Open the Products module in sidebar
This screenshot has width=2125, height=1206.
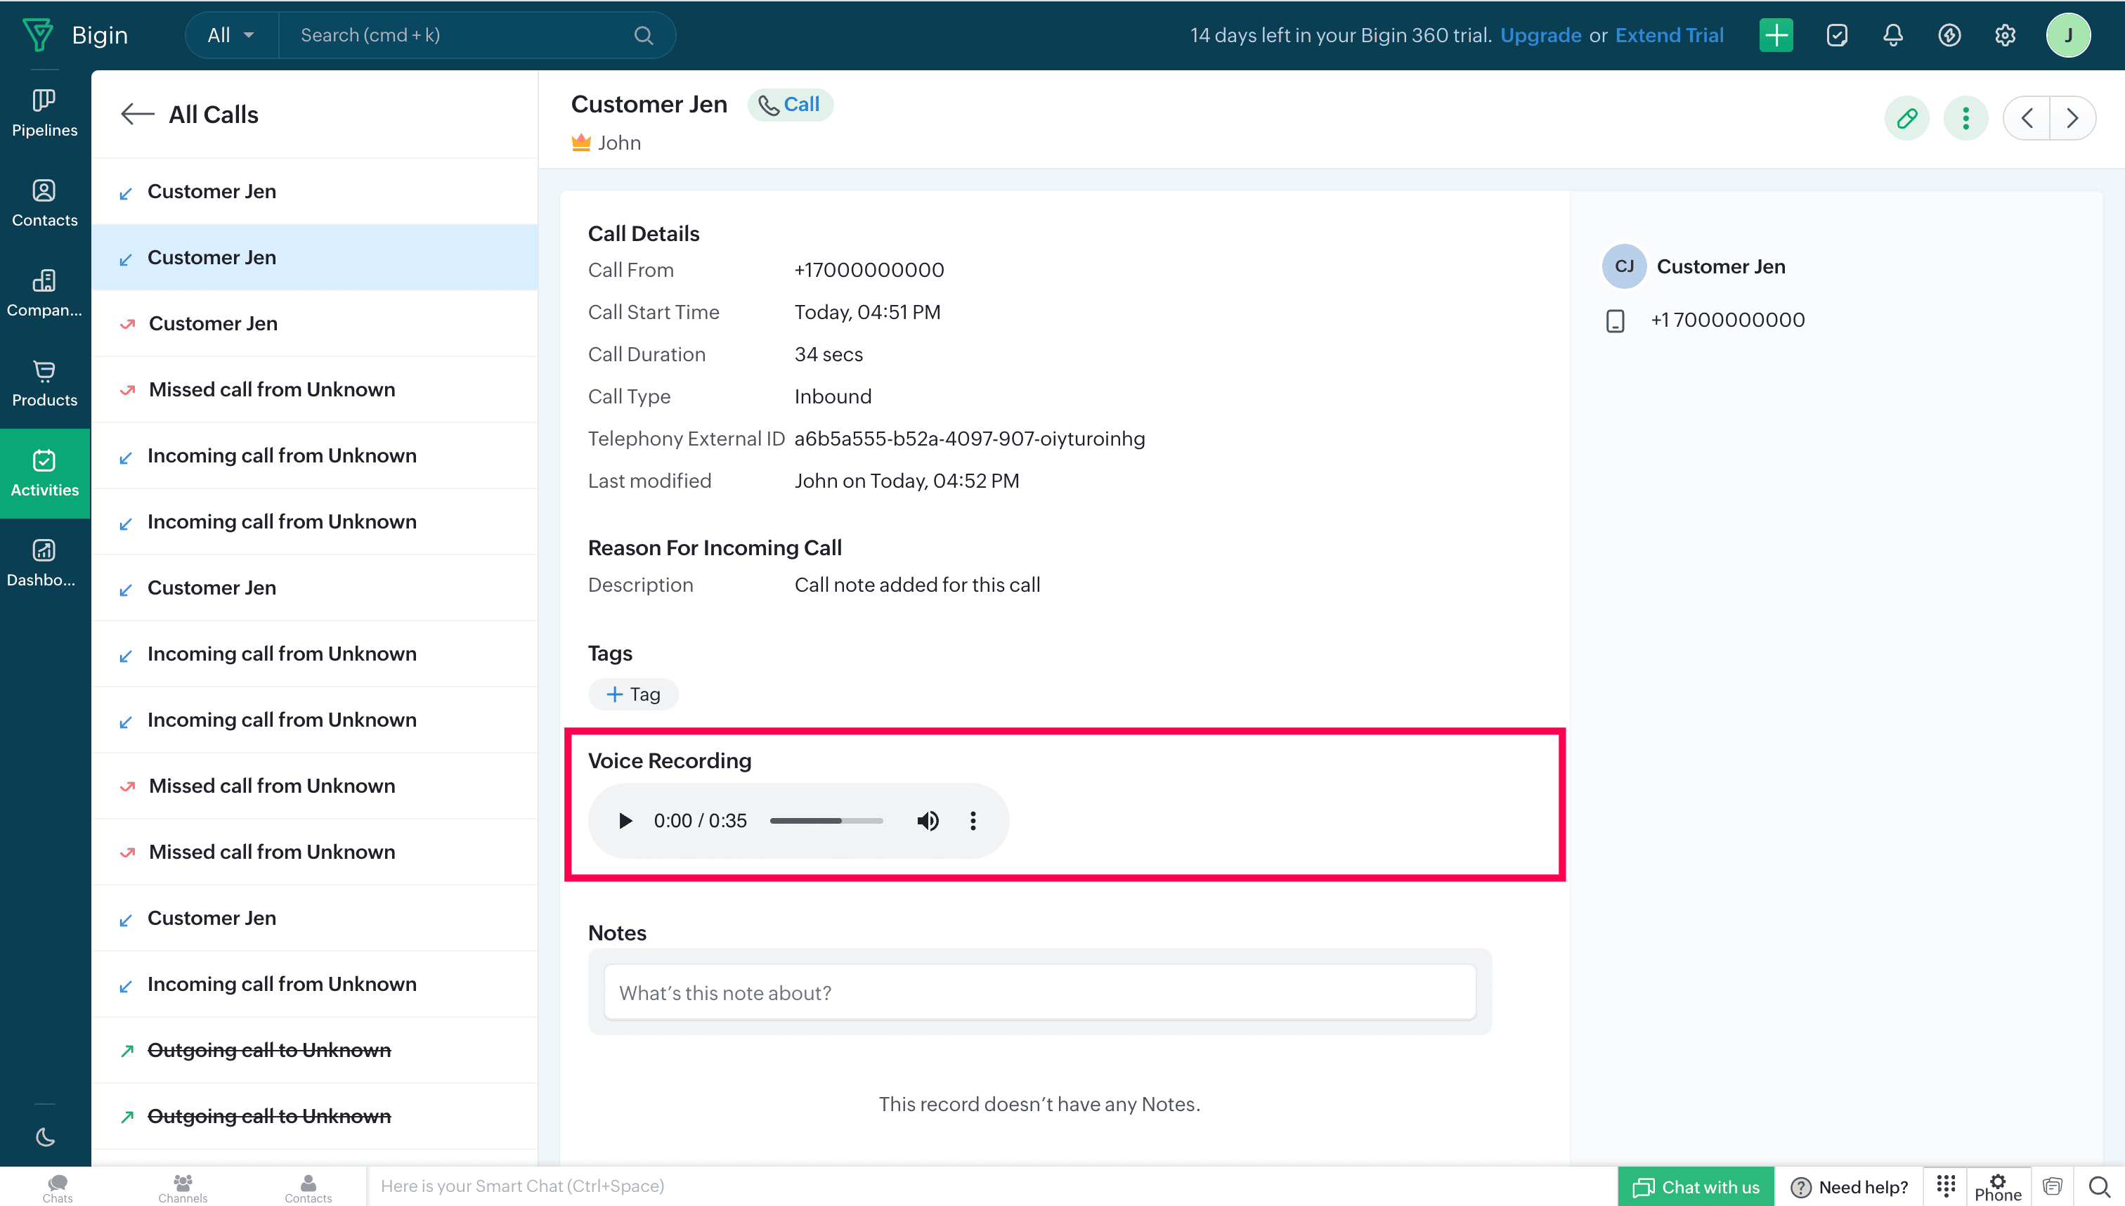45,384
